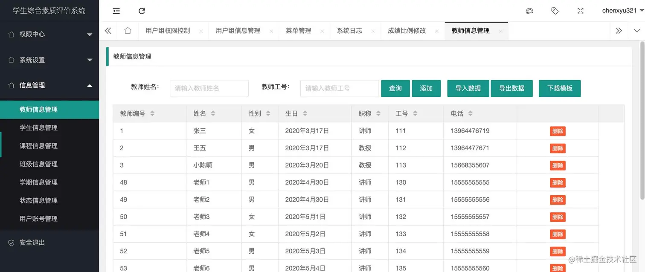The height and width of the screenshot is (272, 645).
Task: Switch to 菜单管理 tab
Action: click(299, 31)
